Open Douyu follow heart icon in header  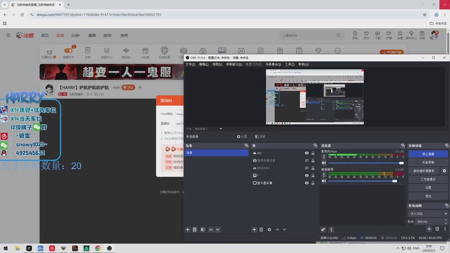(x=366, y=35)
